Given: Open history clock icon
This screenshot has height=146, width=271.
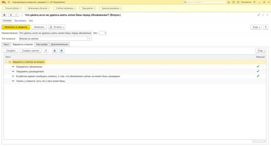Looking at the screenshot, I should coord(233,2).
